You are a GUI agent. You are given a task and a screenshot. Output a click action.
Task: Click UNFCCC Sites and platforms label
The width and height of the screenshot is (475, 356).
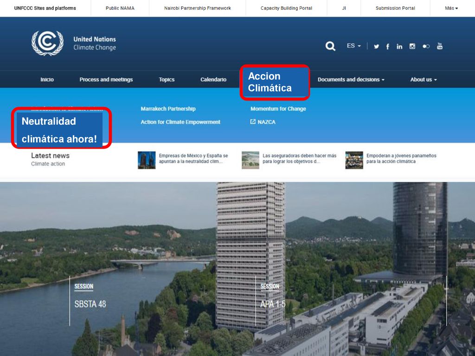[45, 8]
